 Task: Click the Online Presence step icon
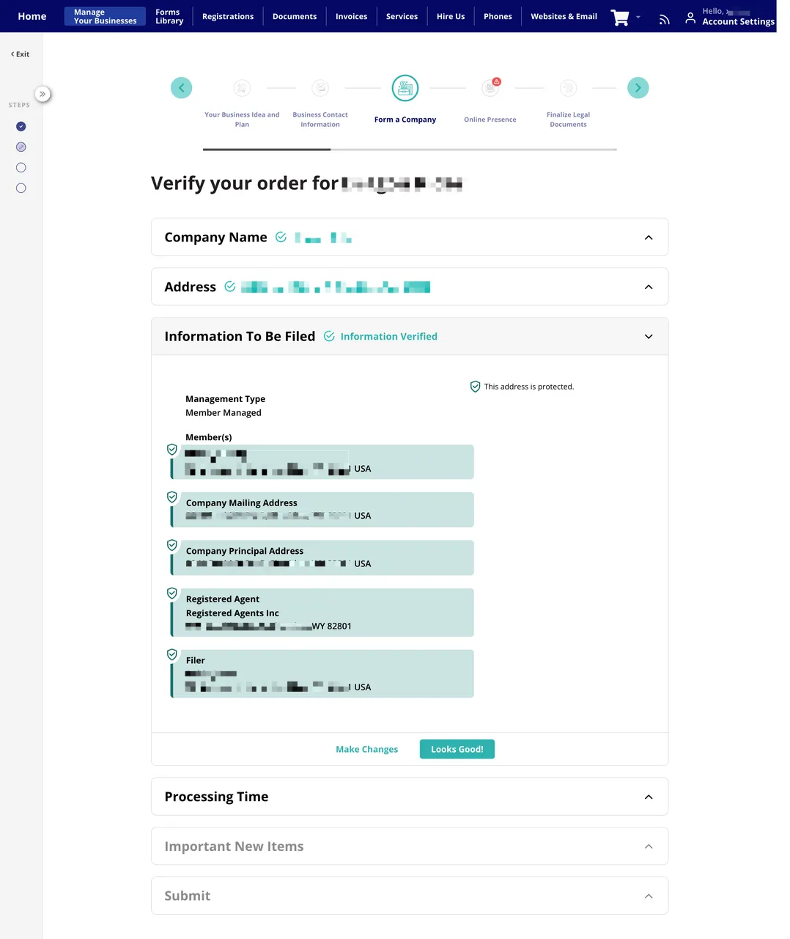point(490,88)
